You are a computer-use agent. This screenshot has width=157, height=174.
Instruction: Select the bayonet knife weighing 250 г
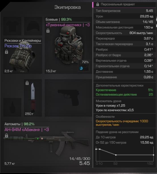point(33,98)
